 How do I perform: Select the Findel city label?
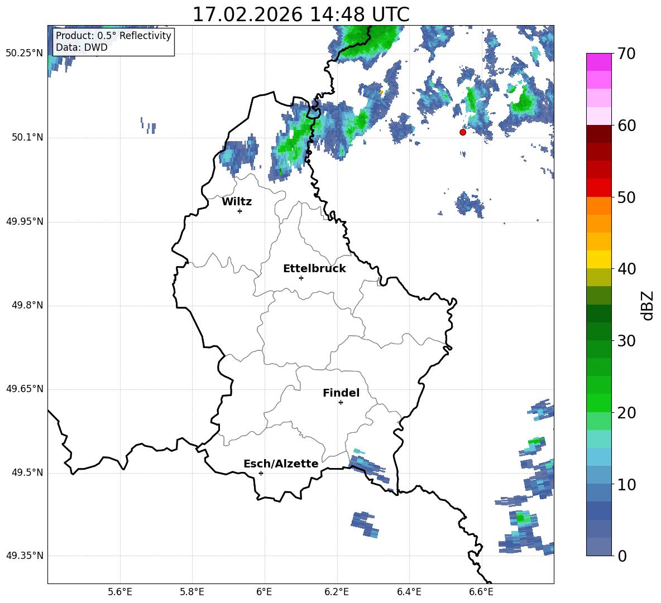[341, 393]
